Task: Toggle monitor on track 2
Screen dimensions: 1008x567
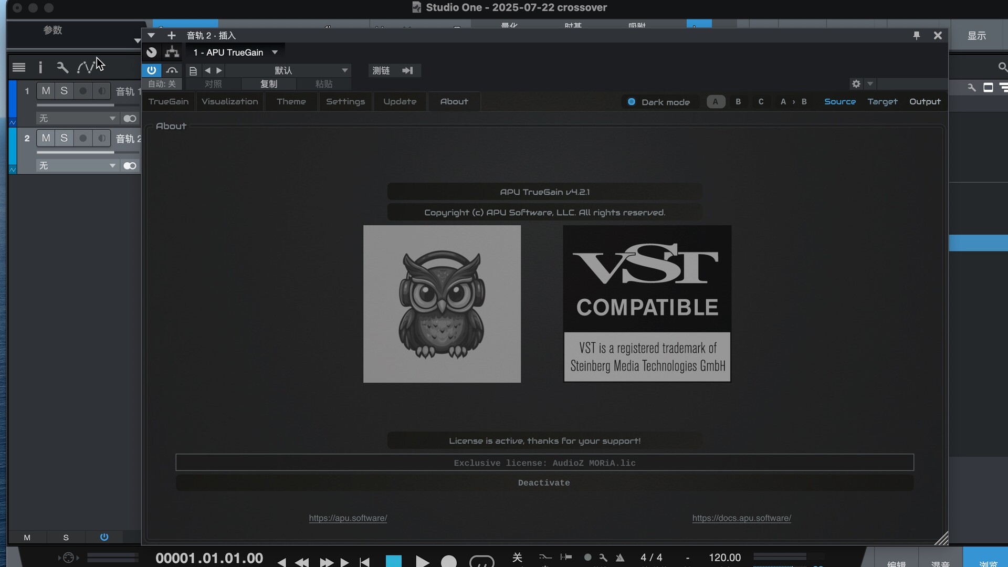Action: (x=102, y=138)
